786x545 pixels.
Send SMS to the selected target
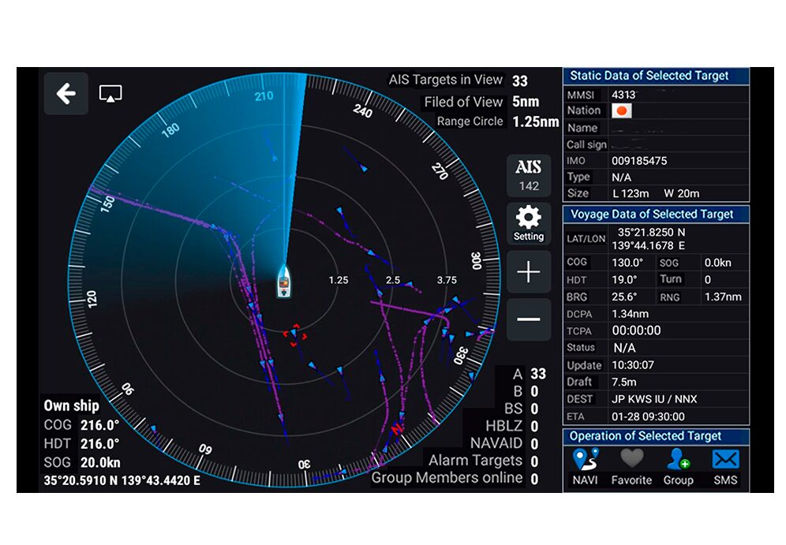click(725, 467)
